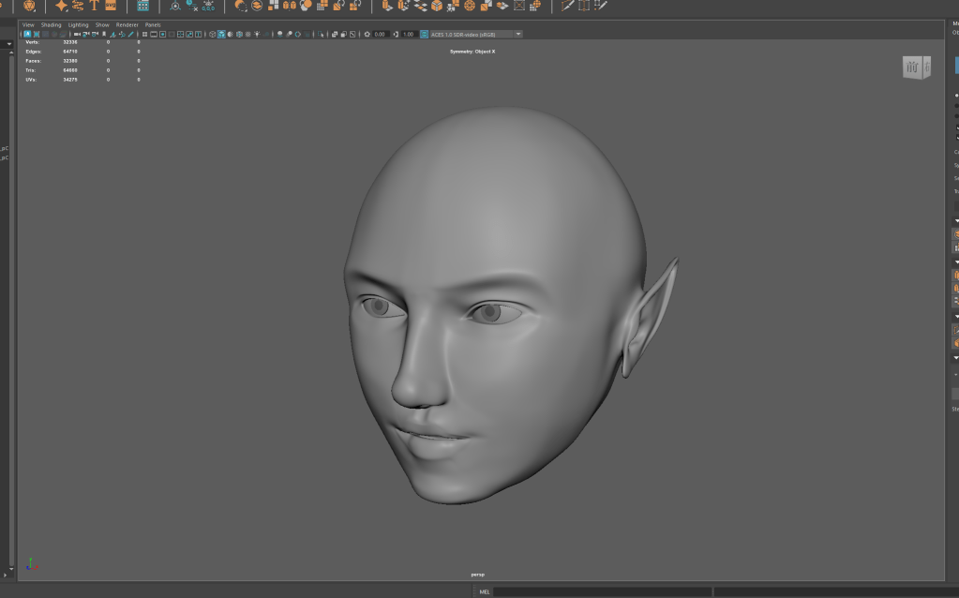
Task: Click the SVG import shelf icon
Action: click(111, 6)
